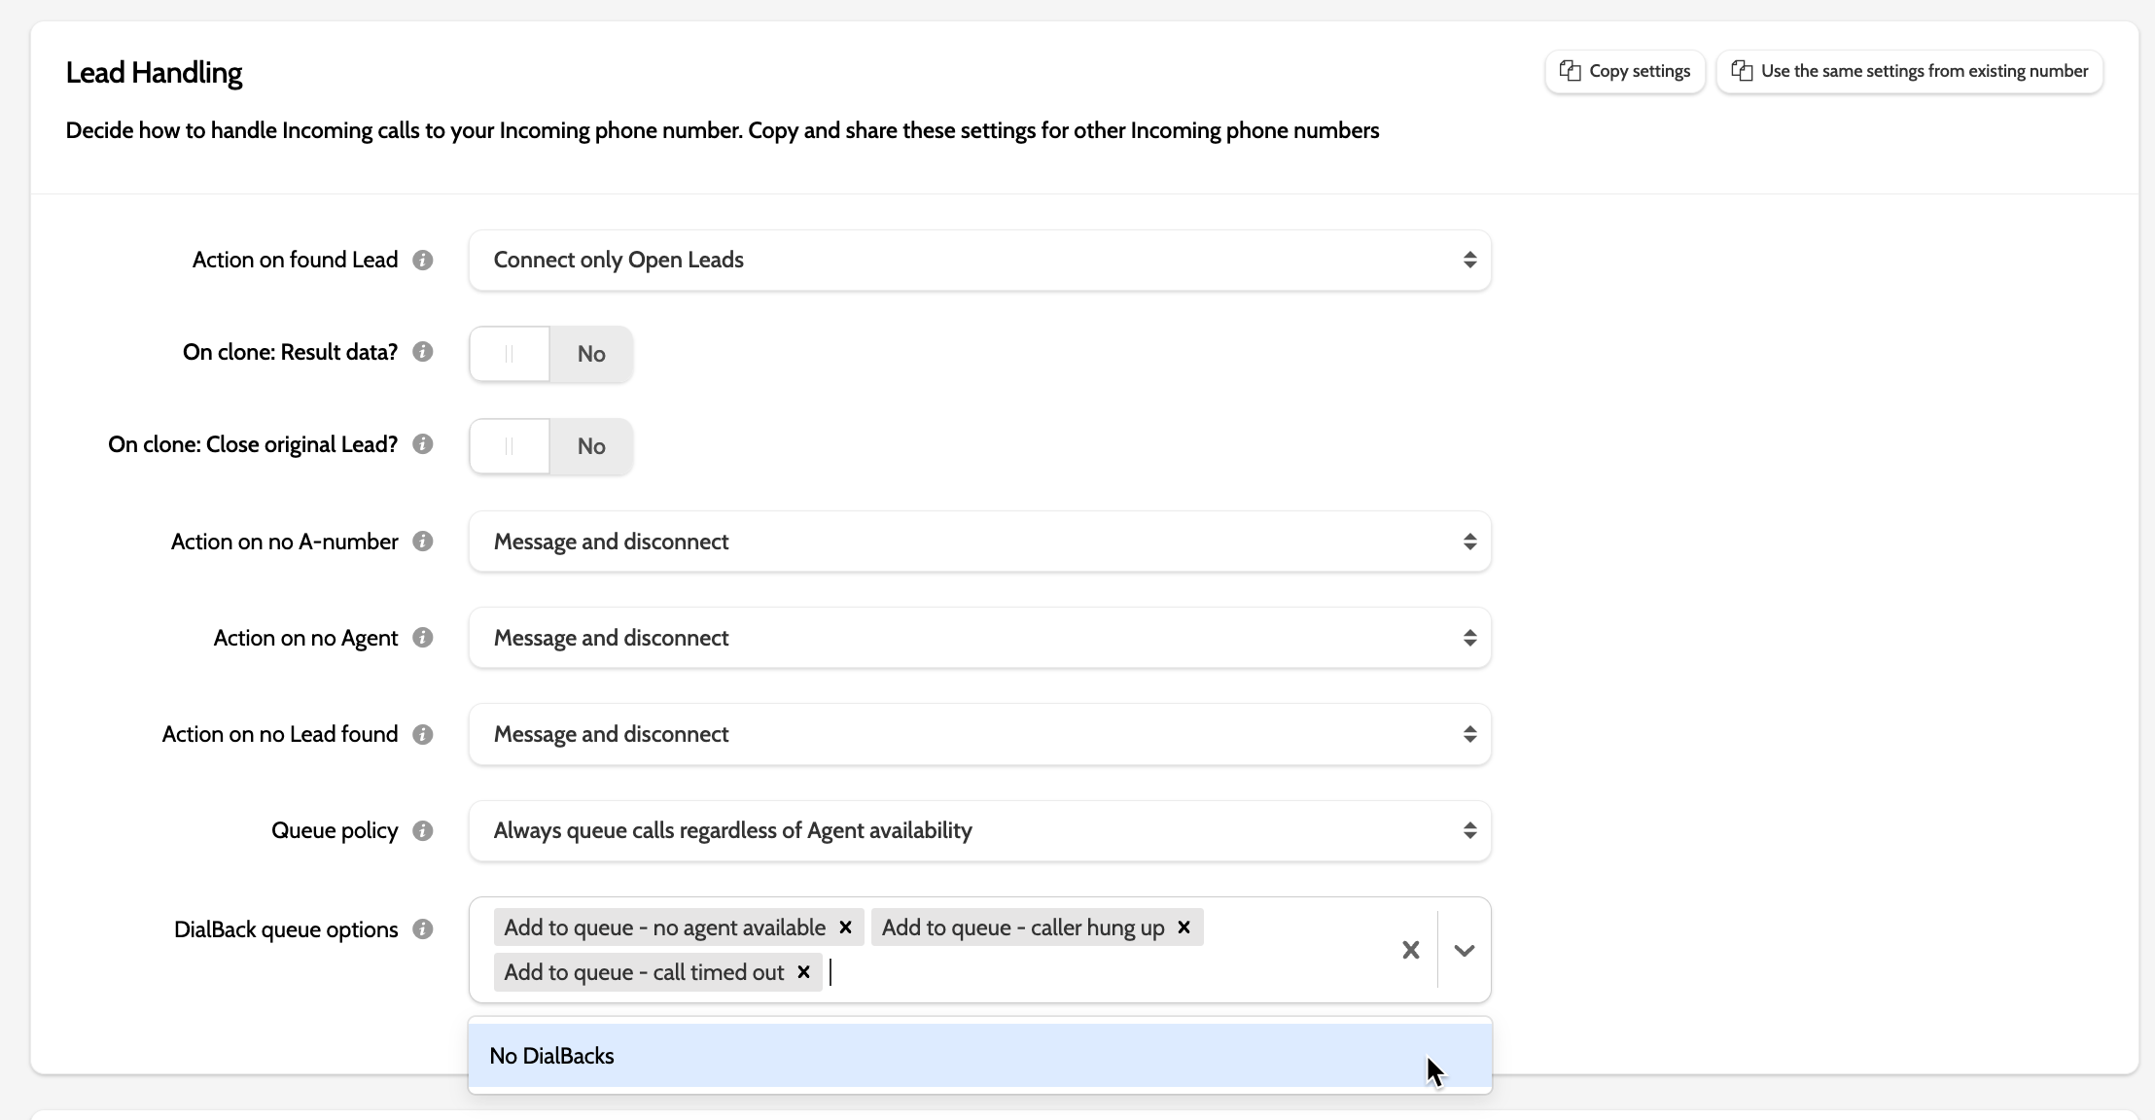Clear all selected DialBack queue options
Screen dimensions: 2155x1120
point(1410,950)
